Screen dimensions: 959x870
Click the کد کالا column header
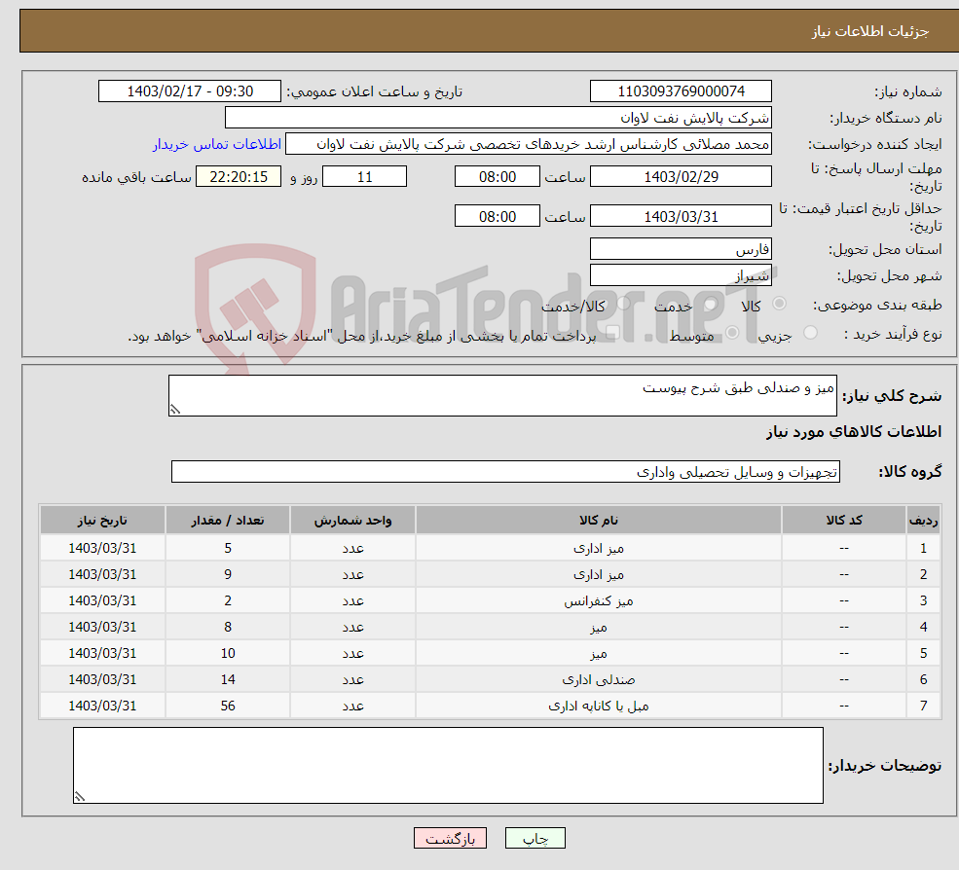coord(844,521)
